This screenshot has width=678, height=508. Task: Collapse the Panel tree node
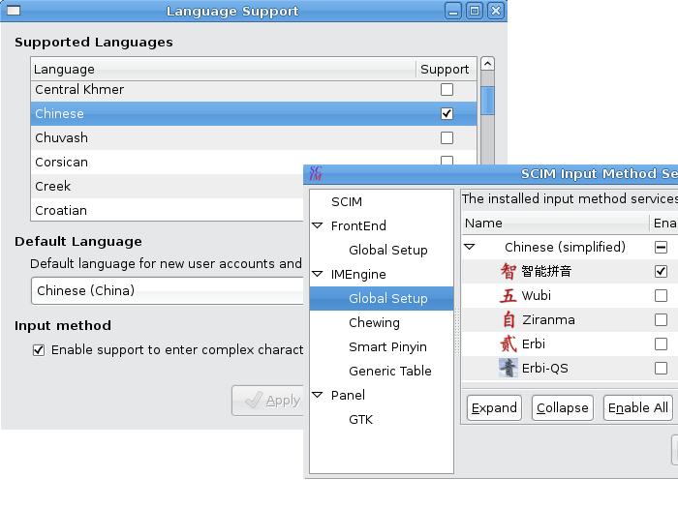[318, 395]
